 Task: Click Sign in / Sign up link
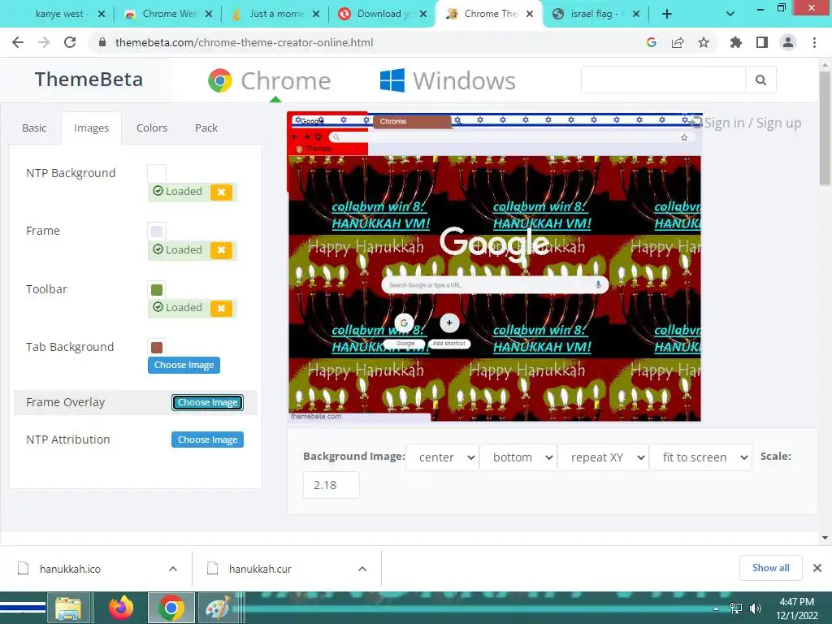[752, 123]
